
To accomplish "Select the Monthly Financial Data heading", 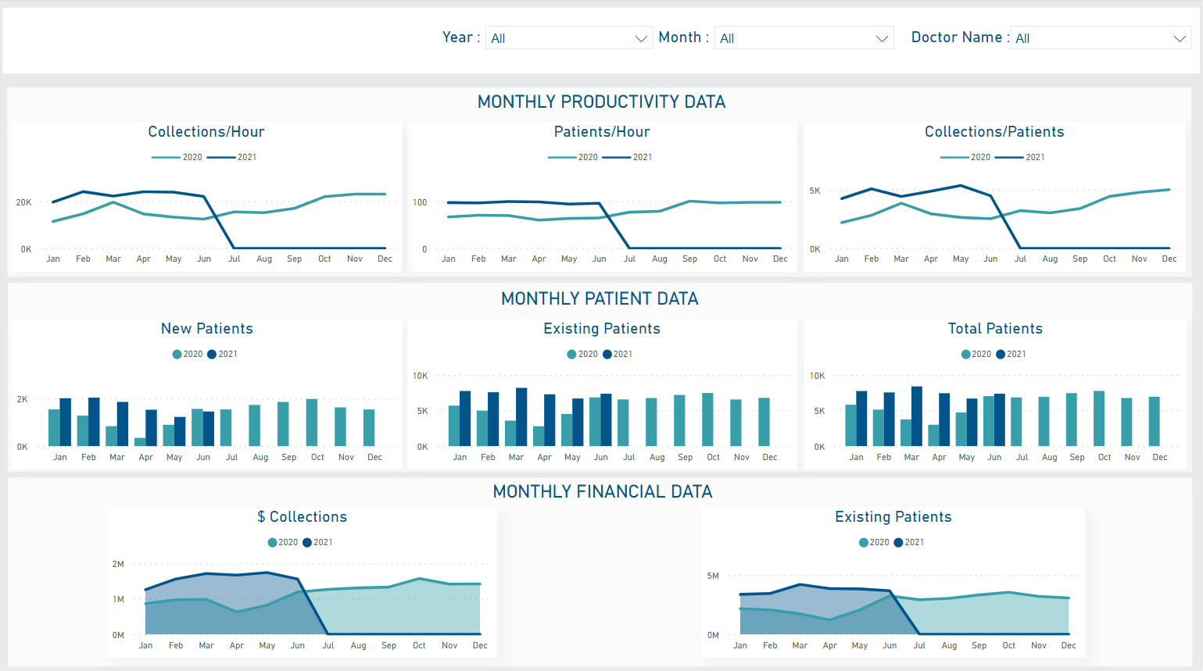I will 602,492.
